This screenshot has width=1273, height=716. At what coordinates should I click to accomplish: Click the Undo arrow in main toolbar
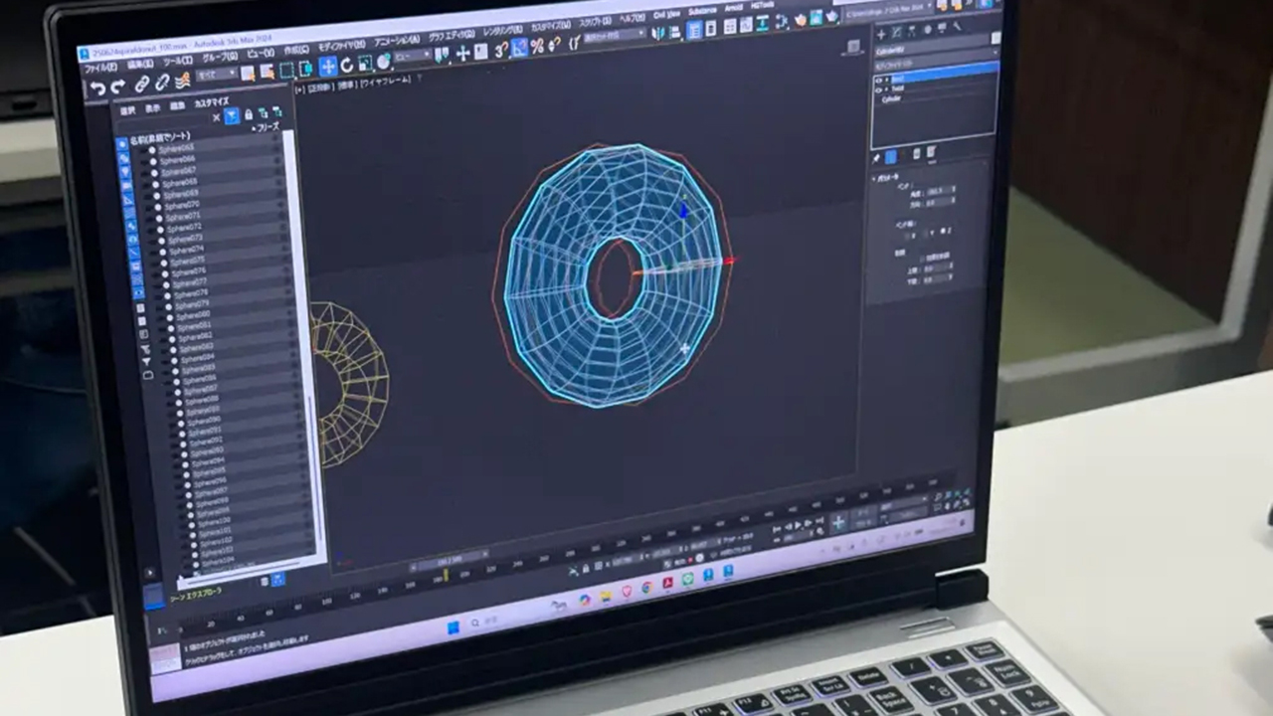97,89
